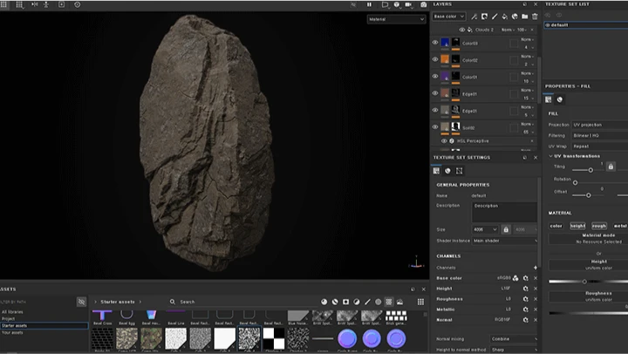Click the Material mode No Resource Selected button
This screenshot has height=354, width=628.
tap(589, 239)
